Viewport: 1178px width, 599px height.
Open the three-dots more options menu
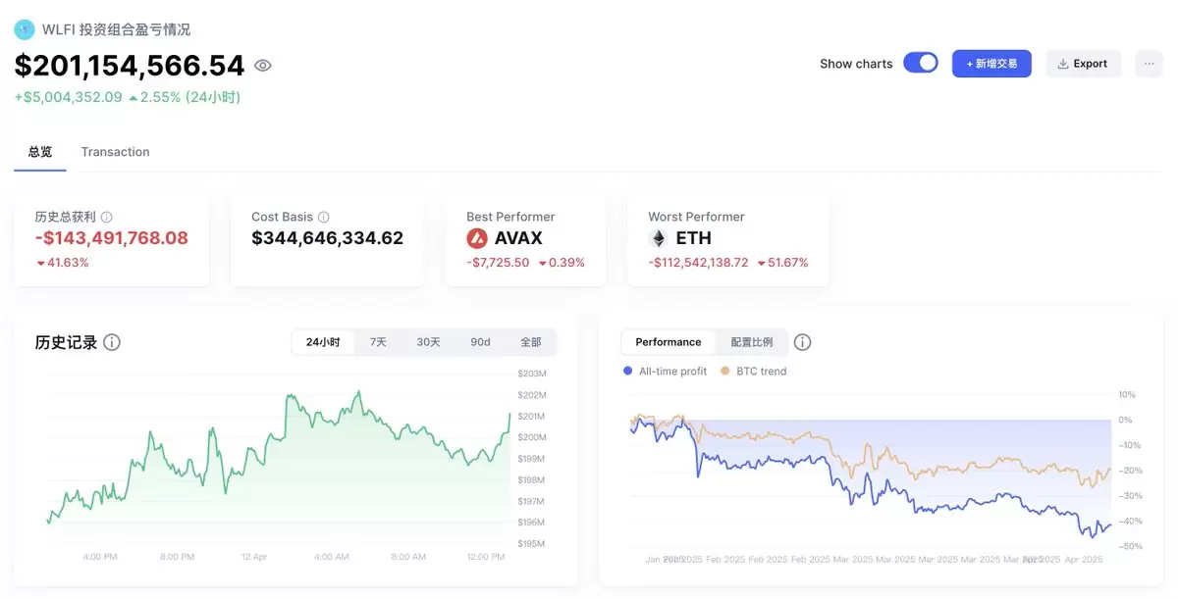(x=1149, y=64)
